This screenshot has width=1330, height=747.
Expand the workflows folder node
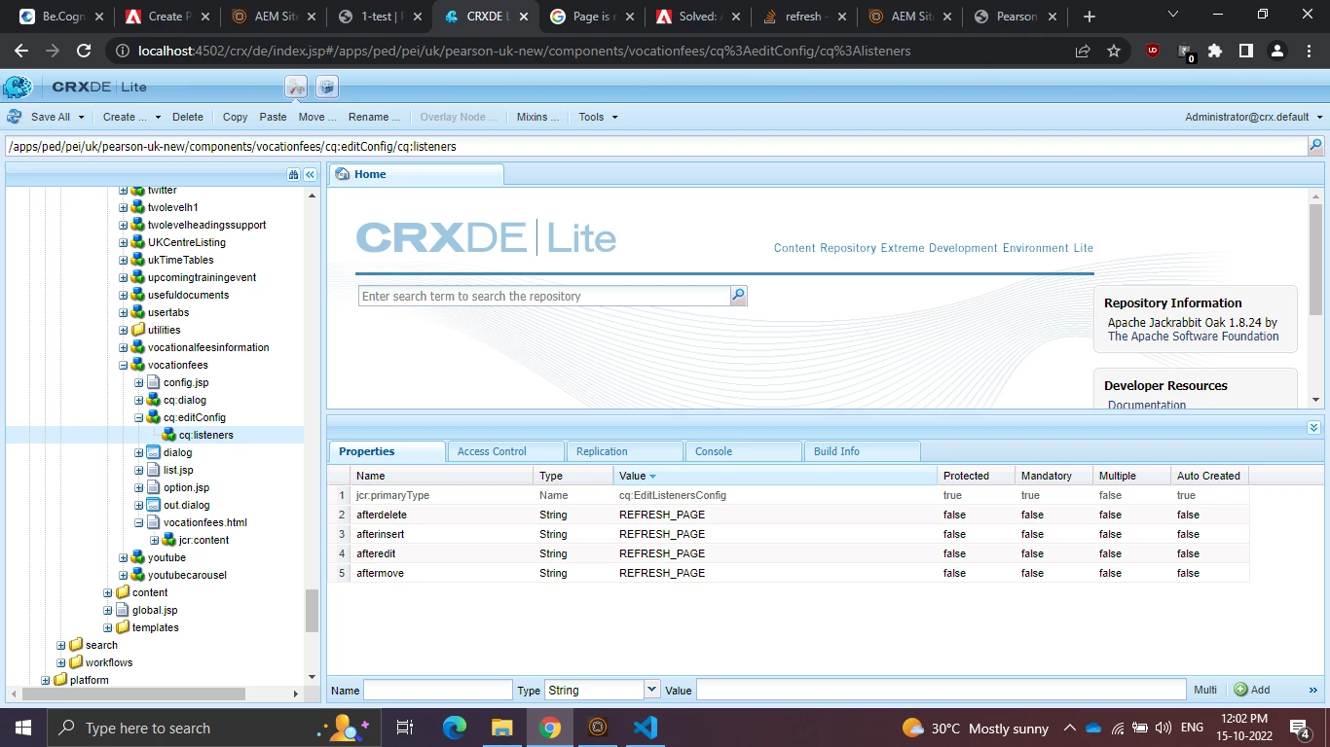[61, 663]
